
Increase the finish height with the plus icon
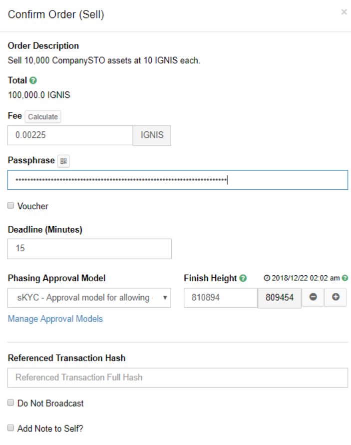tap(336, 297)
